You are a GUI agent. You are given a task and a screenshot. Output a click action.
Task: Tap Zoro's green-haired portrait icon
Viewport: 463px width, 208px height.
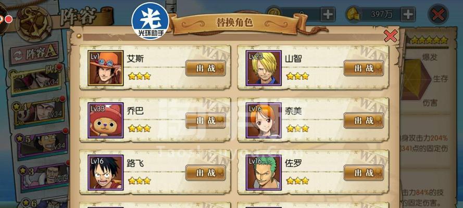[264, 173]
